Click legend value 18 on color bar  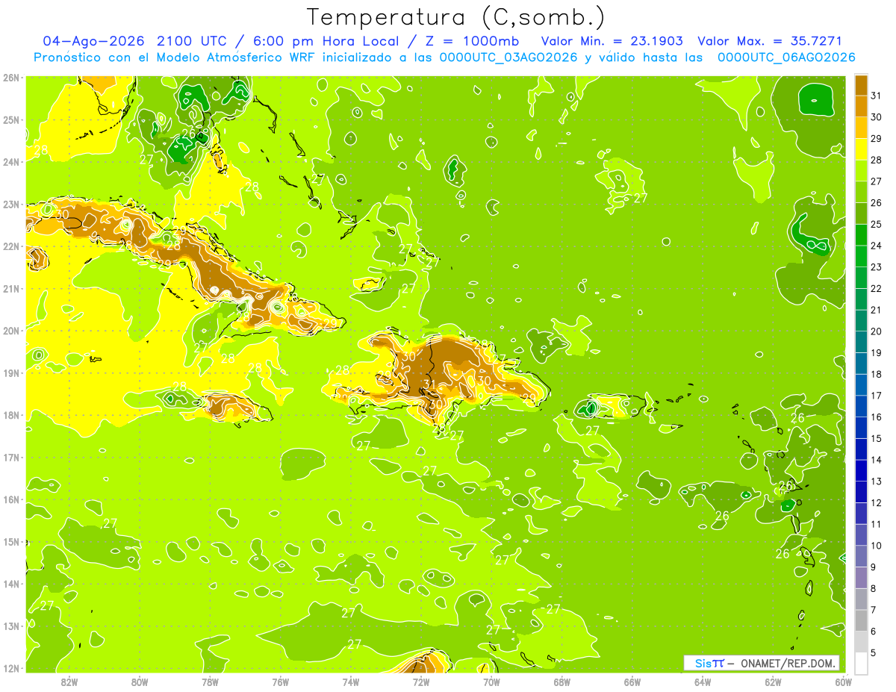876,374
